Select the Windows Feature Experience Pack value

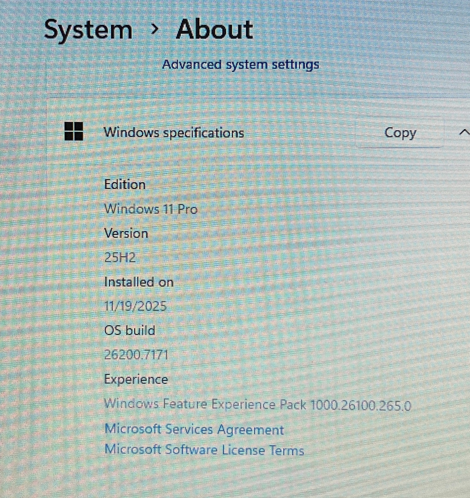257,405
